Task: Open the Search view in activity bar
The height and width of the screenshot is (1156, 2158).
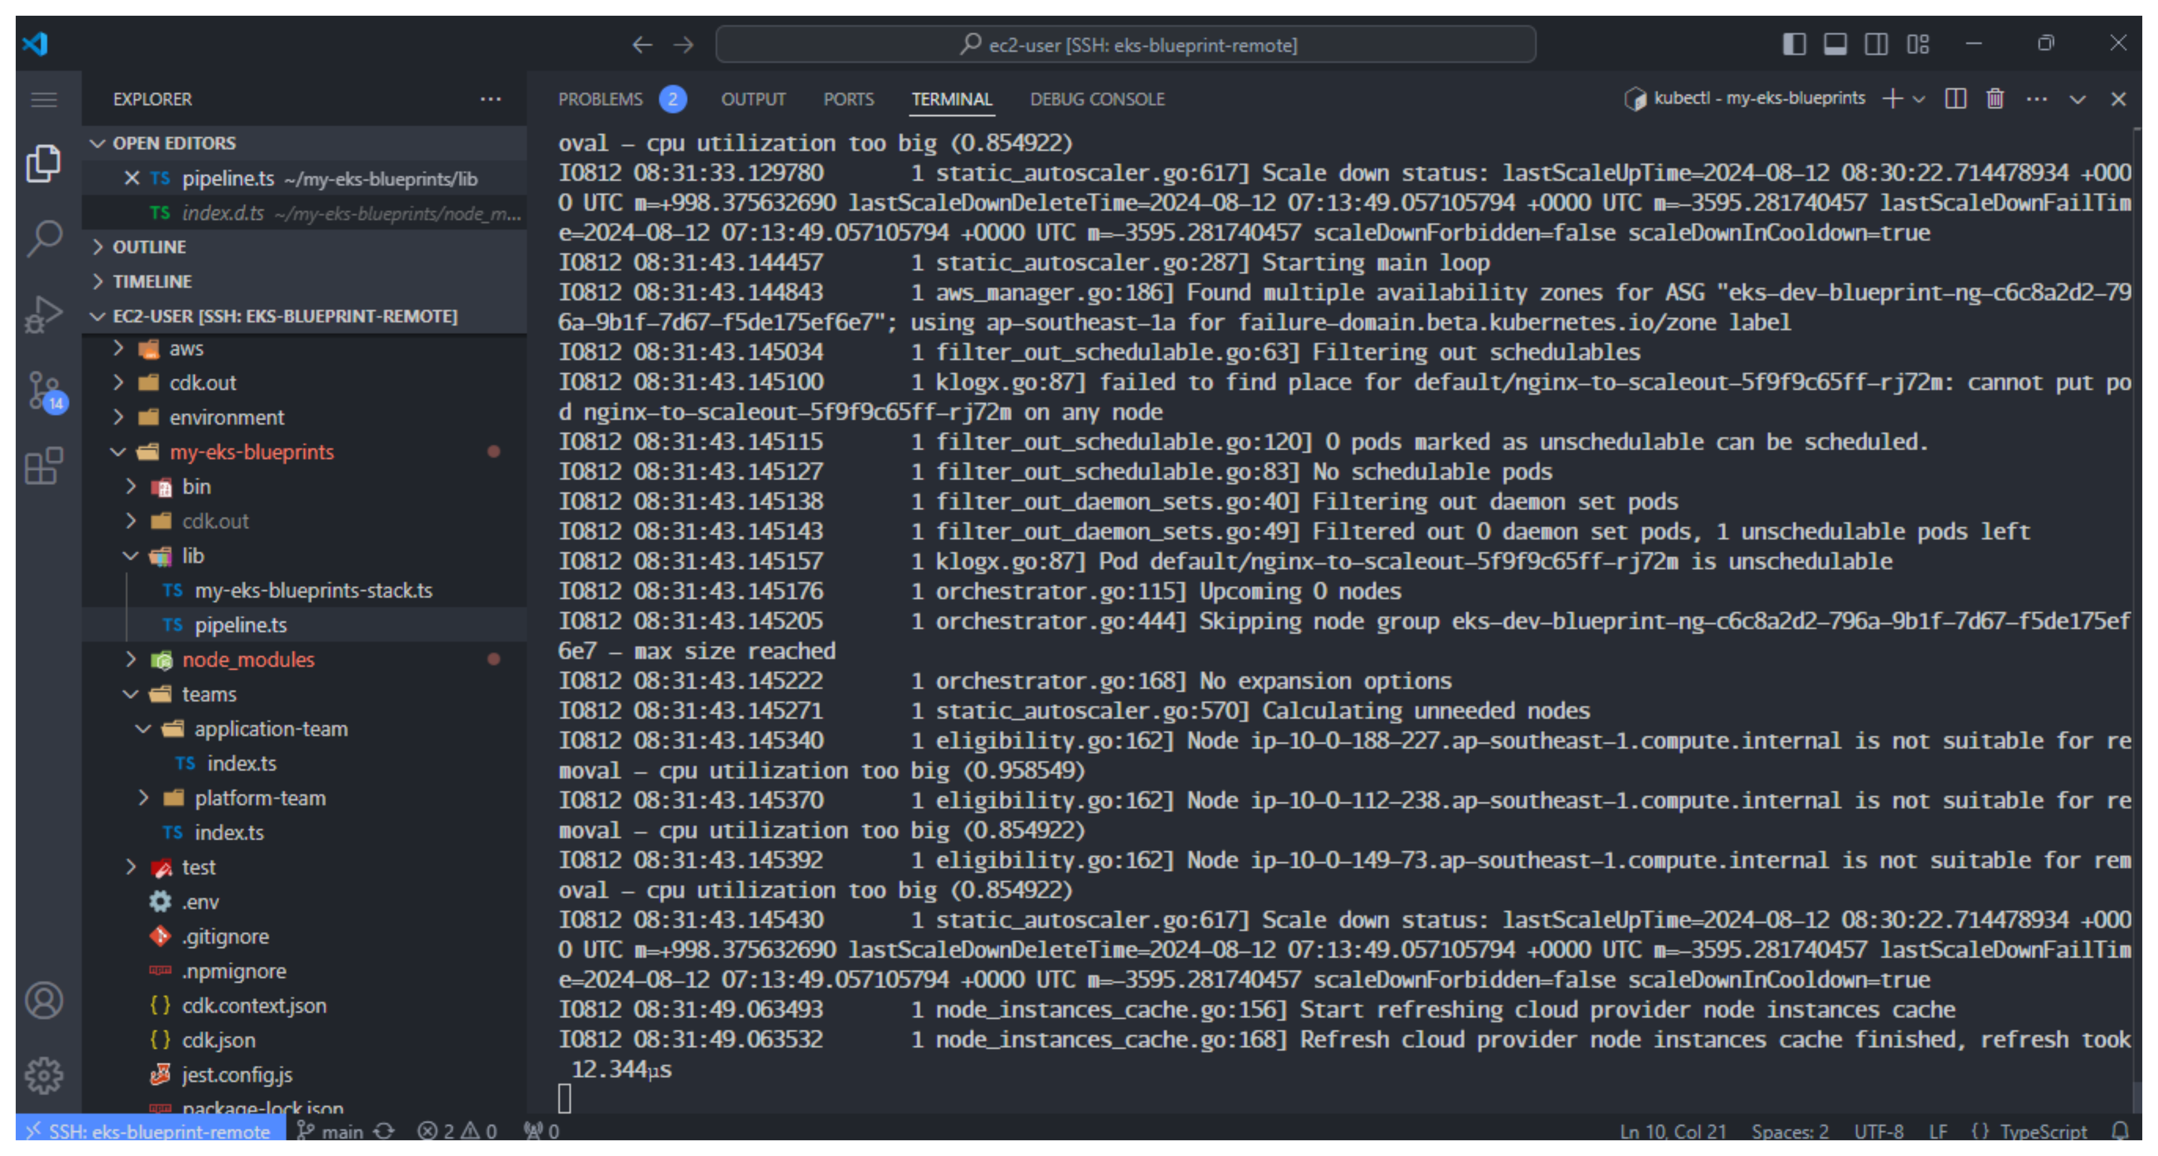Action: point(44,238)
